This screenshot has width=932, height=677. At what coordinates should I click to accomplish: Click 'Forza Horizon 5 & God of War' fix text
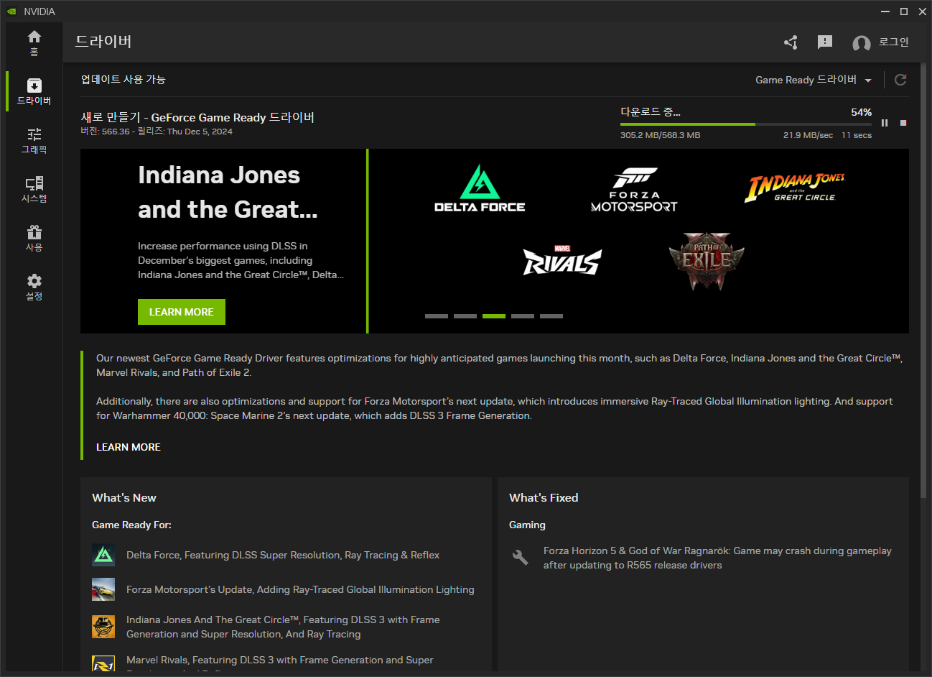717,558
